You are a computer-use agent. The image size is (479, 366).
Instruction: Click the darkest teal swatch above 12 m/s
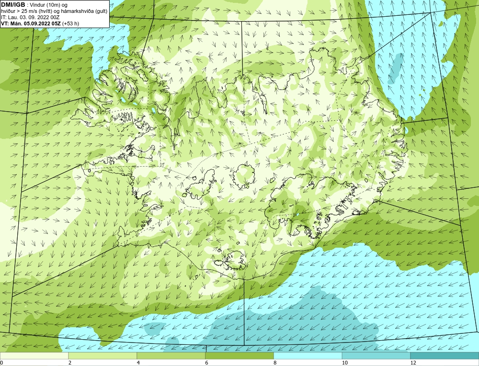445,355
